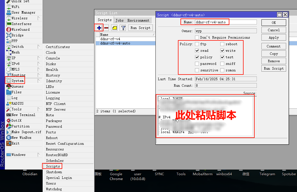The image size is (297, 192).
Task: Expand the IP submenu arrow
Action: pyautogui.click(x=39, y=58)
